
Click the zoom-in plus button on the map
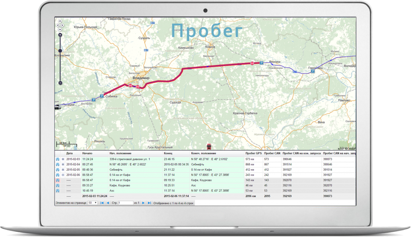pyautogui.click(x=60, y=35)
